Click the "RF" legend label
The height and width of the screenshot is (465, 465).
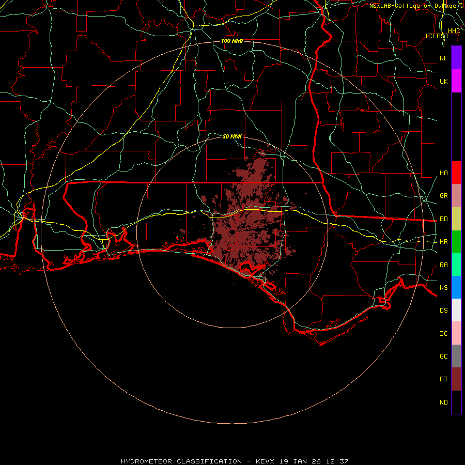pyautogui.click(x=443, y=58)
